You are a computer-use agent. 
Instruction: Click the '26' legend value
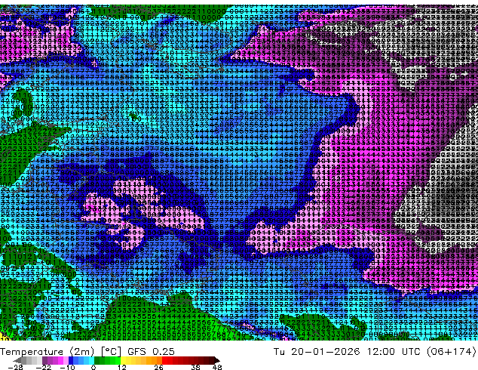(158, 367)
